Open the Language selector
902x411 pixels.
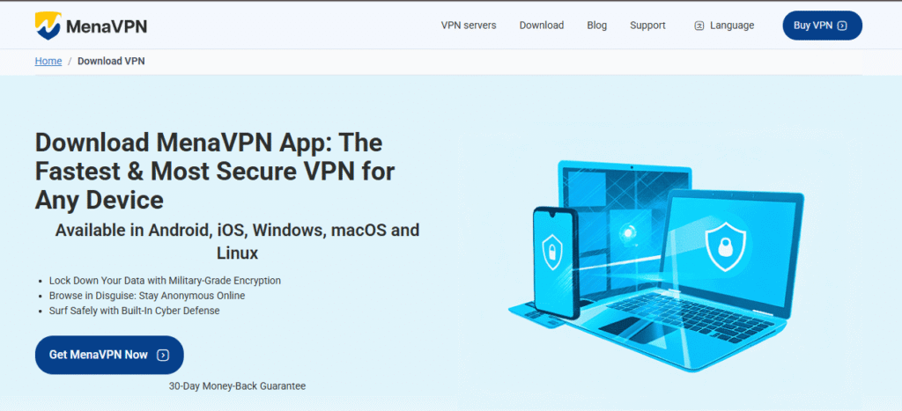[x=724, y=26]
